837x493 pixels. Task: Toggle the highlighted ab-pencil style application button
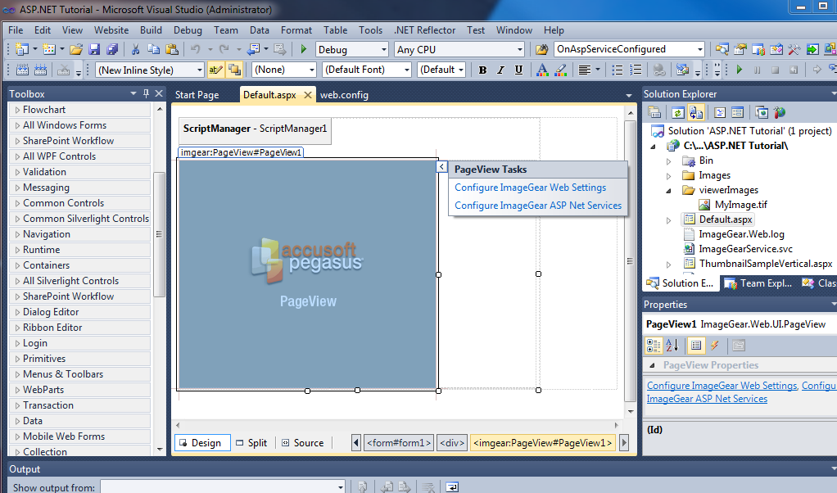pyautogui.click(x=215, y=70)
